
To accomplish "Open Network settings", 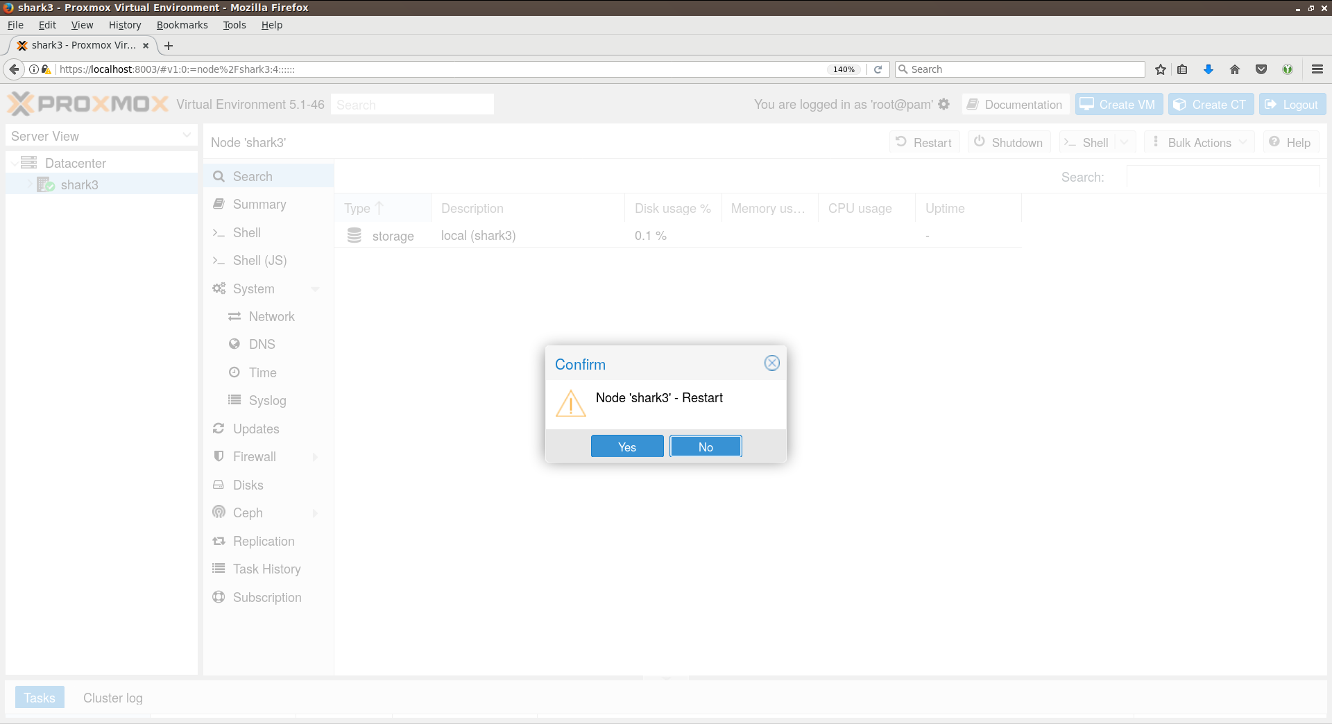I will pos(268,316).
